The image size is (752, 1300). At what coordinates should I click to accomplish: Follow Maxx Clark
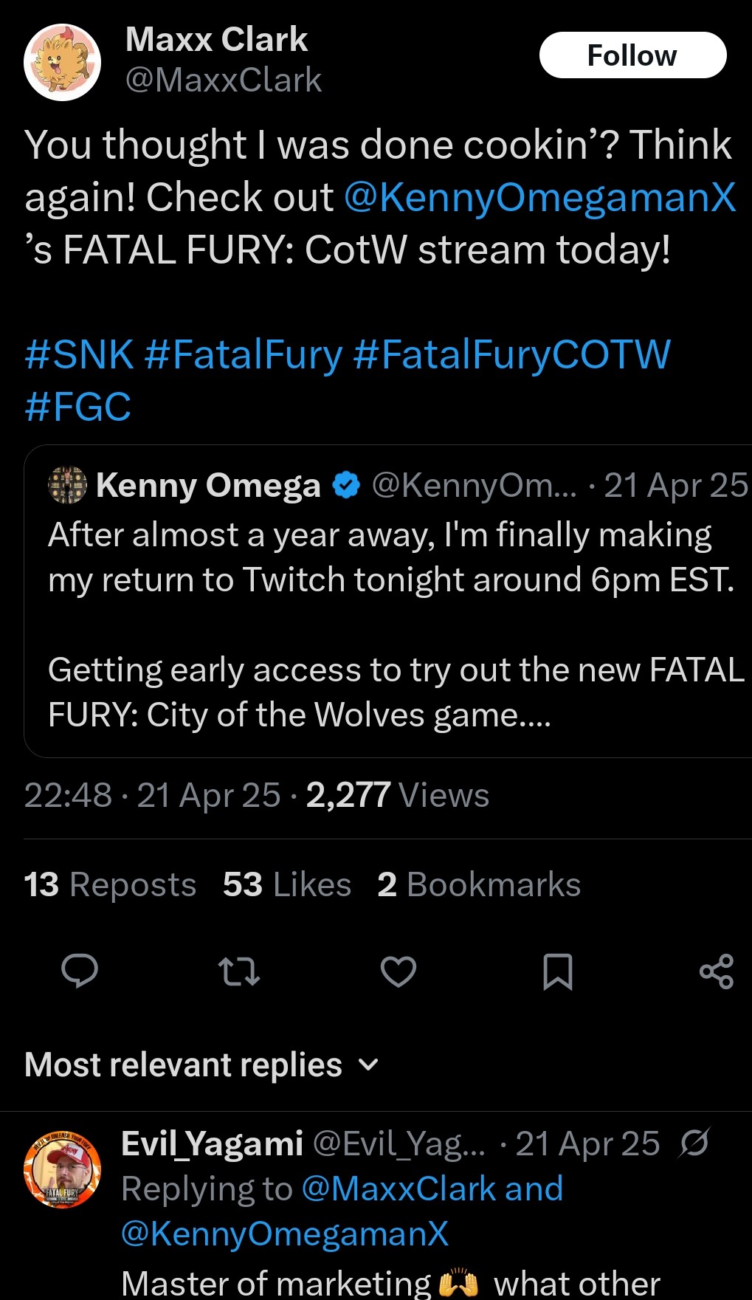(632, 55)
